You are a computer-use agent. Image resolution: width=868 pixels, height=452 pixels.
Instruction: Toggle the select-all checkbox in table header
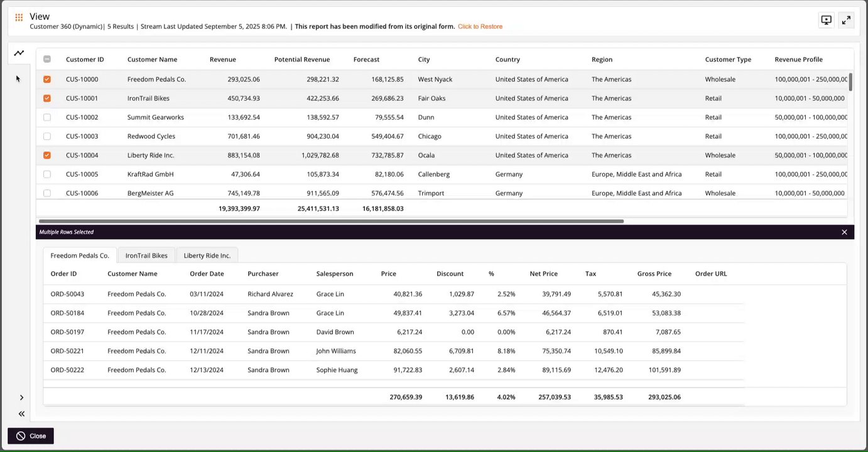click(x=47, y=60)
